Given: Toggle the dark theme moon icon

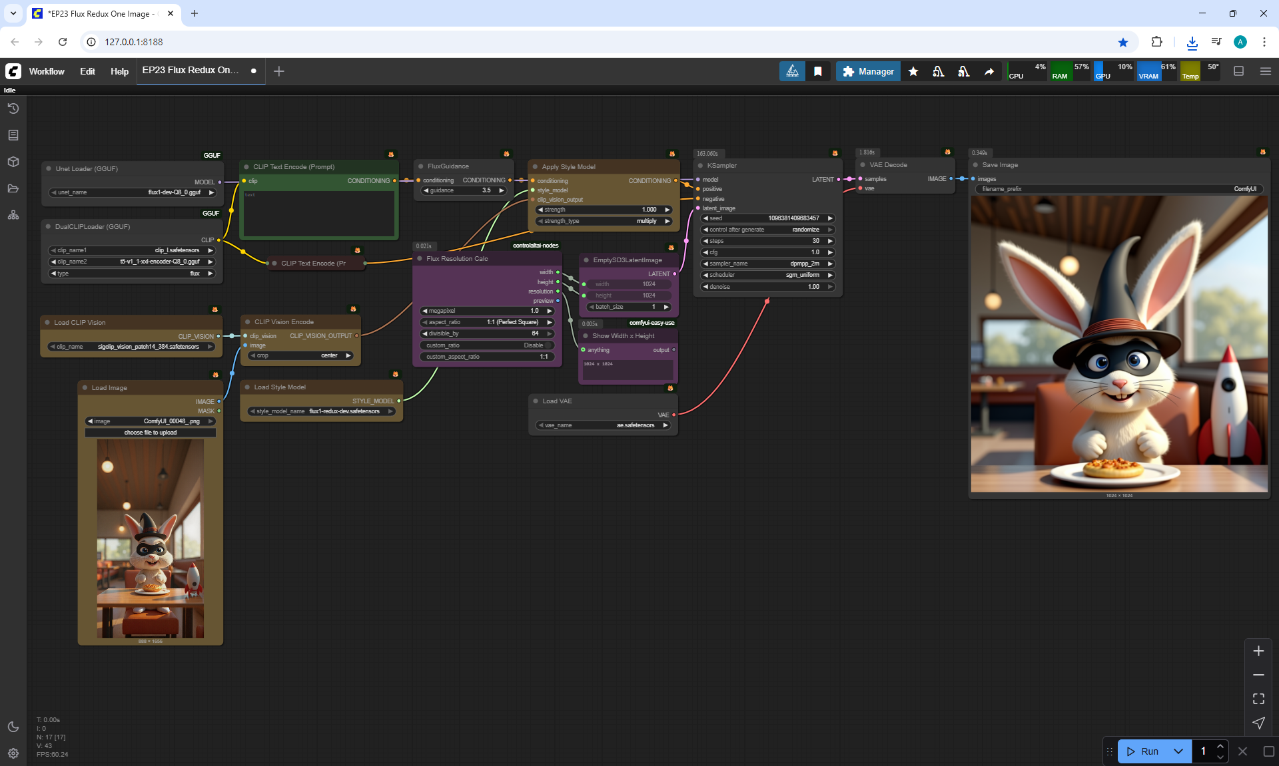Looking at the screenshot, I should pyautogui.click(x=13, y=727).
